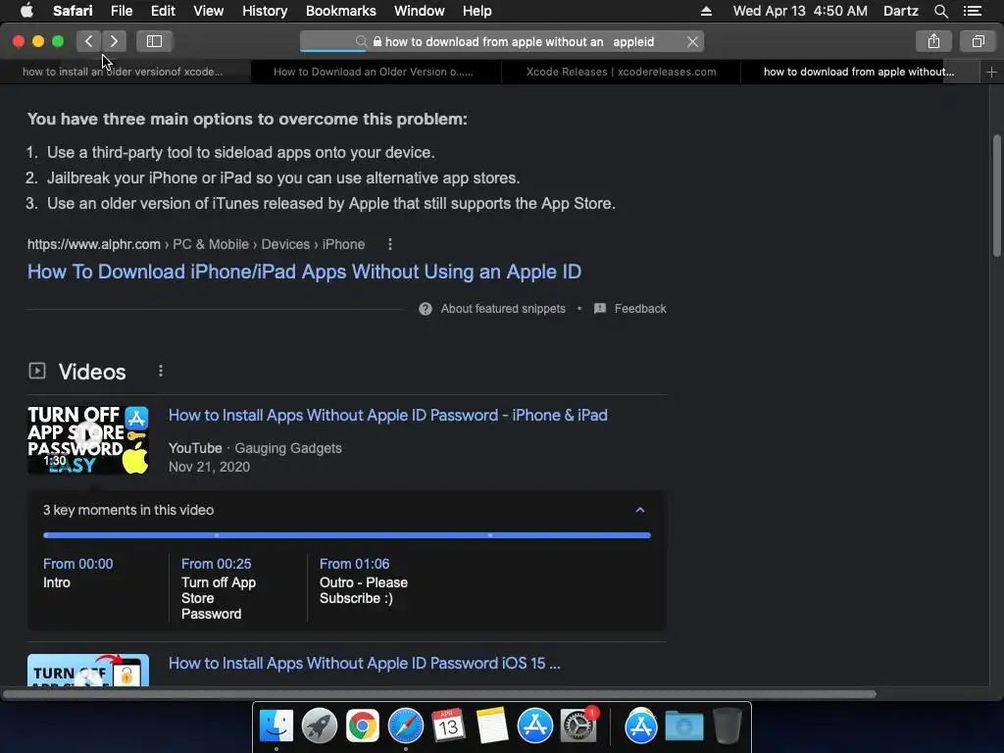Select the 'how to download from apple without' tab
This screenshot has width=1004, height=753.
click(859, 72)
